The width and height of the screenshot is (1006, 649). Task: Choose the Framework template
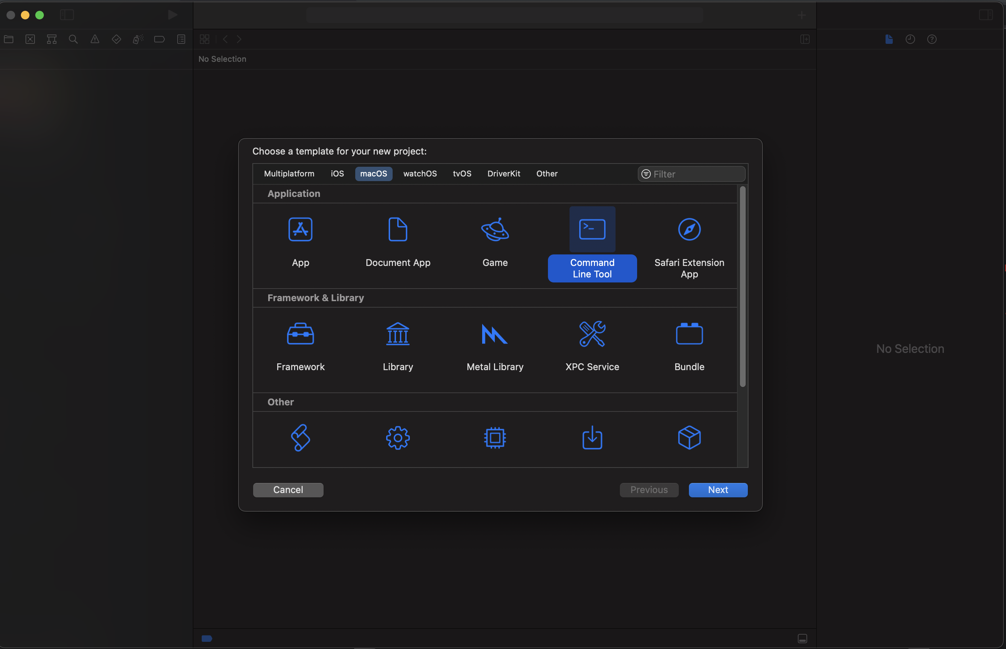click(300, 334)
